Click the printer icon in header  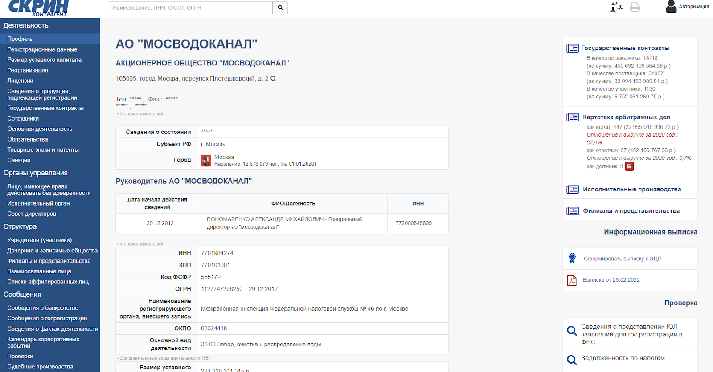click(635, 7)
